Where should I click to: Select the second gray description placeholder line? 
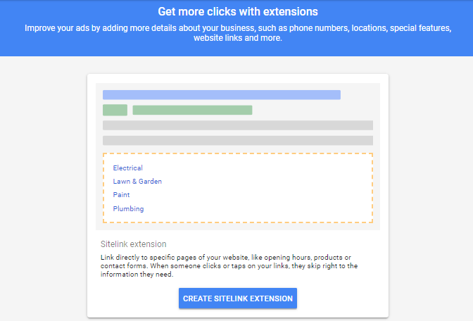(x=238, y=141)
